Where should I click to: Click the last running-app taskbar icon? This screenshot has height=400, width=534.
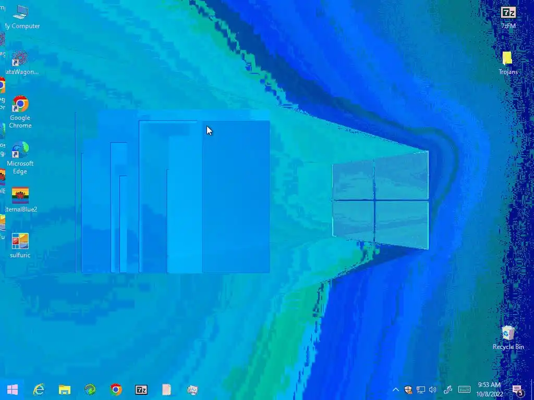[192, 390]
